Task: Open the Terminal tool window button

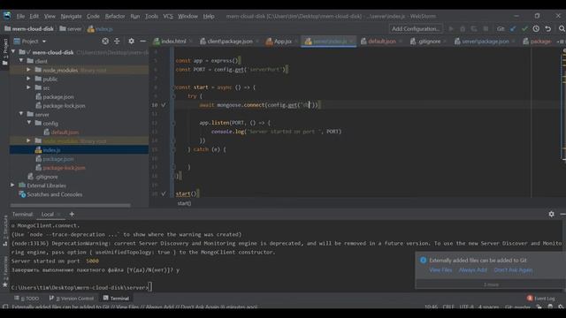Action: (116, 299)
